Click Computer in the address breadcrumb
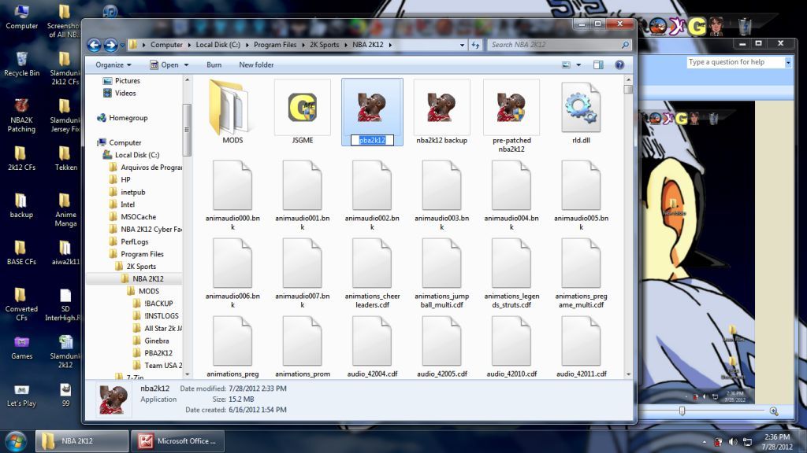The height and width of the screenshot is (453, 807). [166, 45]
